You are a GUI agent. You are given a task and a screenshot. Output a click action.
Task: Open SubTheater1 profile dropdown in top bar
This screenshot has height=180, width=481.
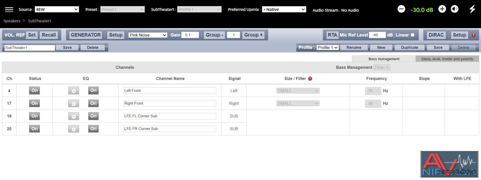click(x=199, y=10)
